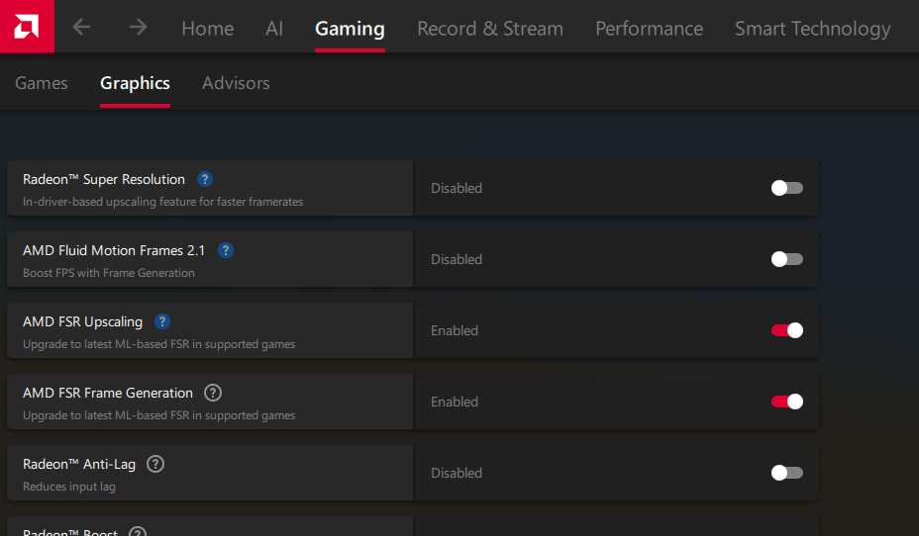The width and height of the screenshot is (919, 536).
Task: Go forward with the right arrow
Action: coord(138,28)
